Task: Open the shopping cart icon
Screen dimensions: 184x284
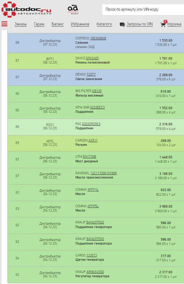Action: [x=163, y=24]
